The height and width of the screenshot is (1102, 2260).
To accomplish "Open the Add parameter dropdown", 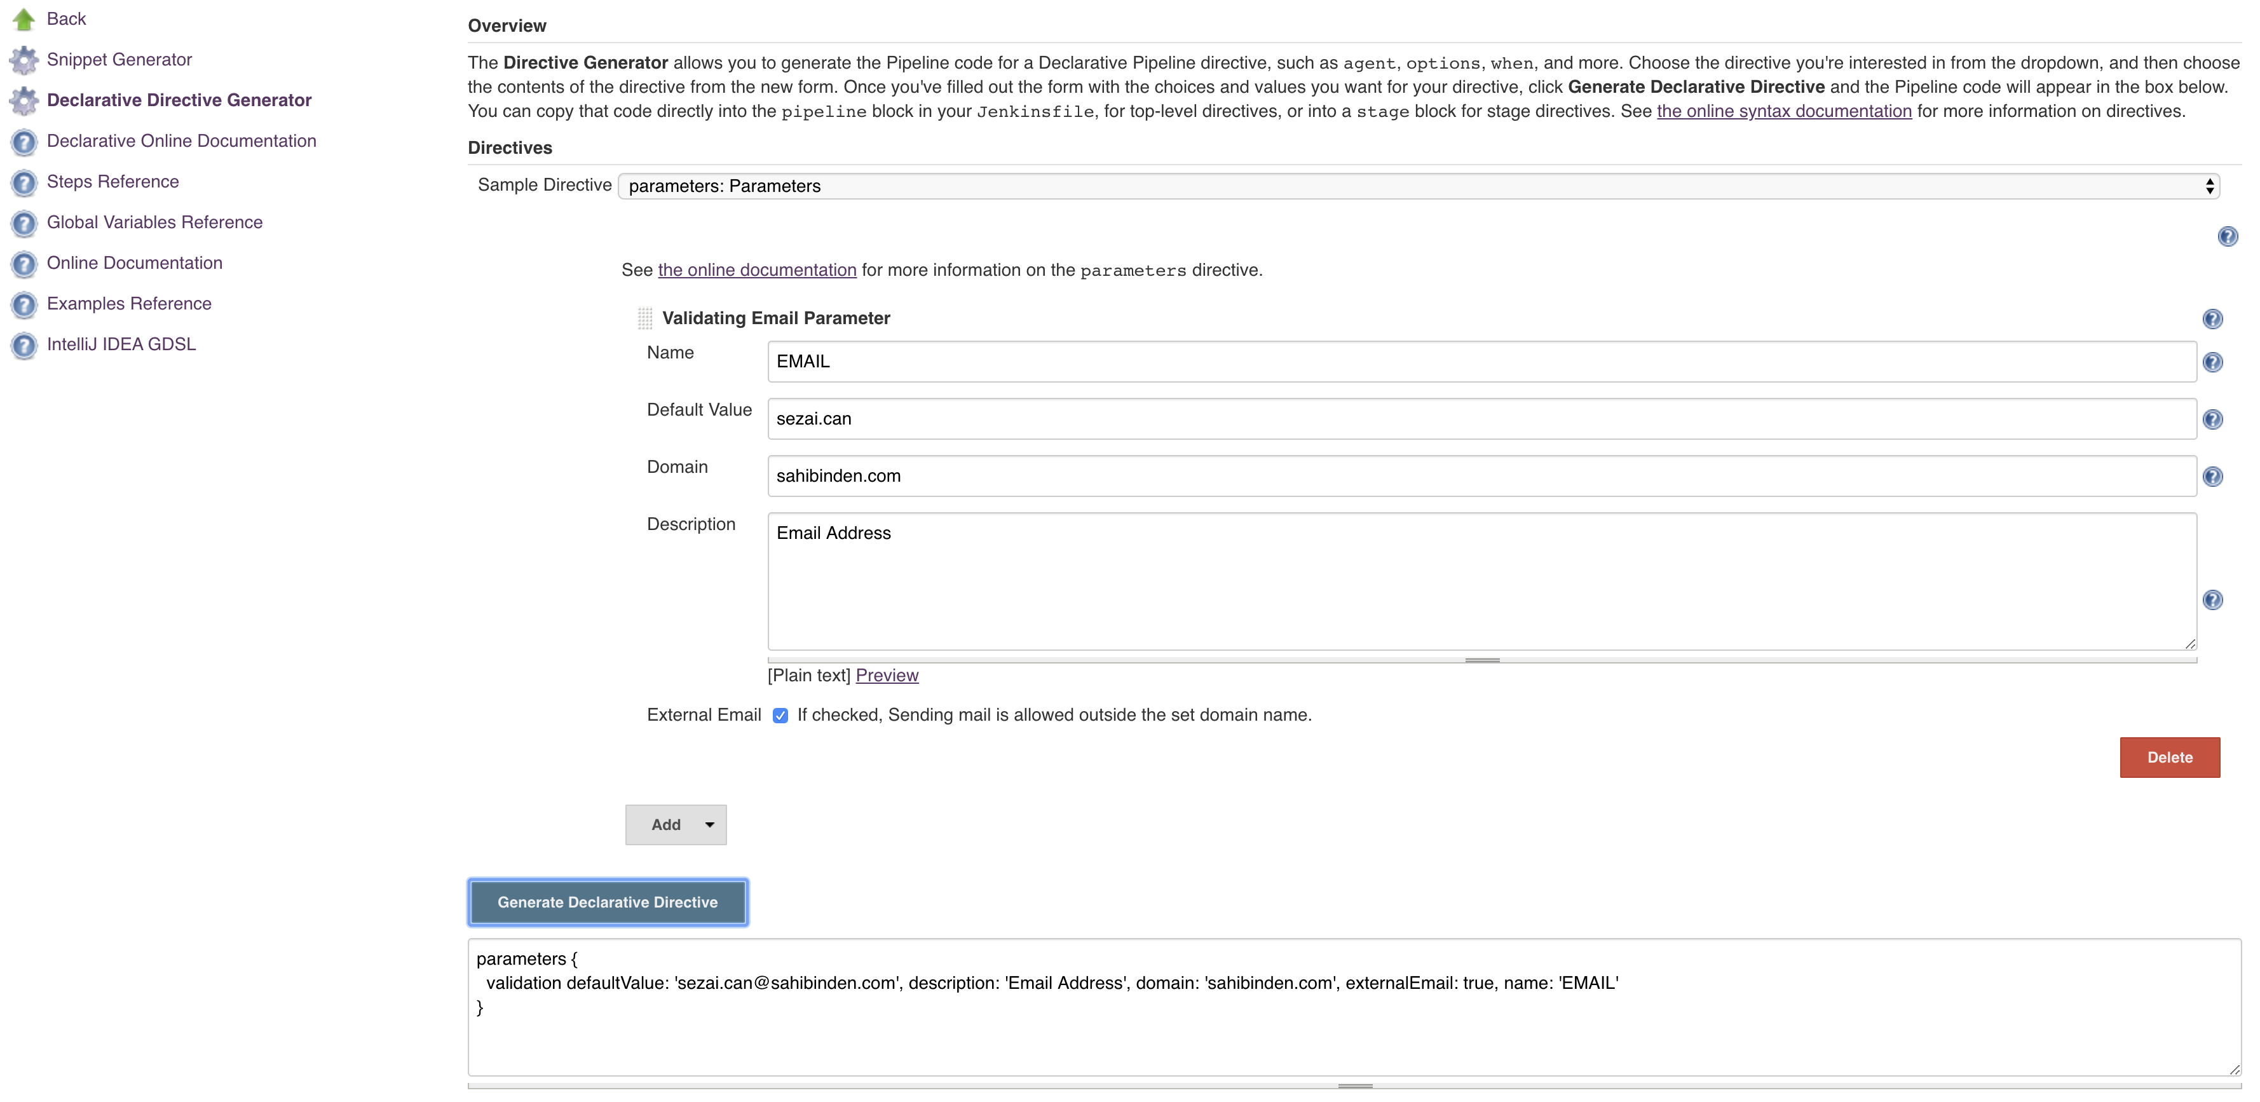I will [x=676, y=825].
